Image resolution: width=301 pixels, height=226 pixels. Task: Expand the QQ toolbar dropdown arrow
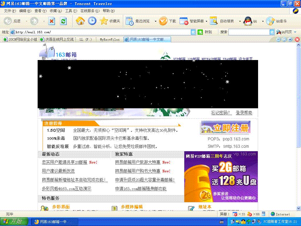[x=263, y=21]
